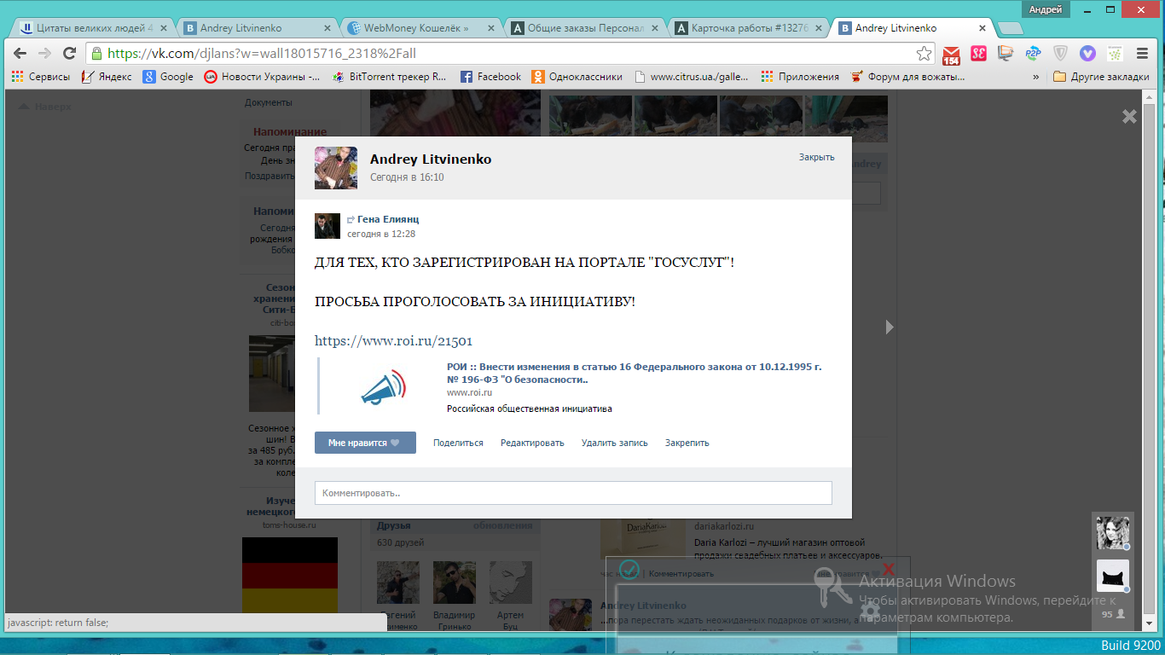The height and width of the screenshot is (655, 1165).
Task: Open the Facebook bookmark
Action: click(x=490, y=77)
